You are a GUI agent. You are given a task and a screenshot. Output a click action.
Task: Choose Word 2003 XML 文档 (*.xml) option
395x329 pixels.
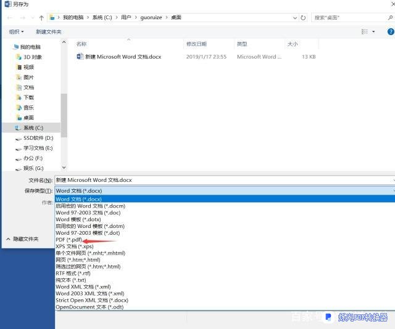point(90,293)
